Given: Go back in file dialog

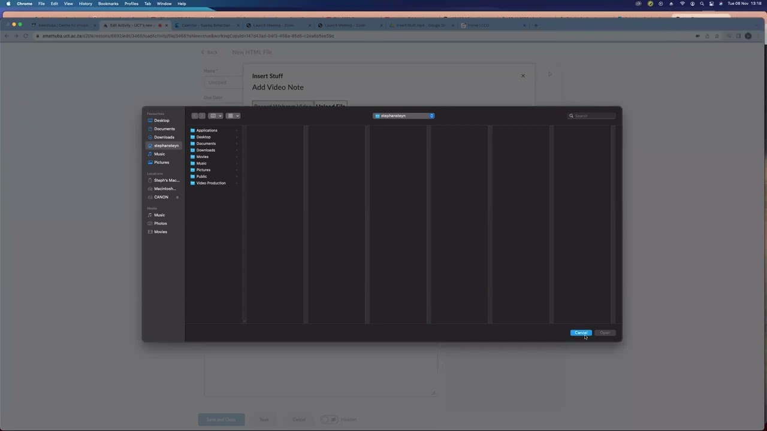Looking at the screenshot, I should [x=195, y=116].
